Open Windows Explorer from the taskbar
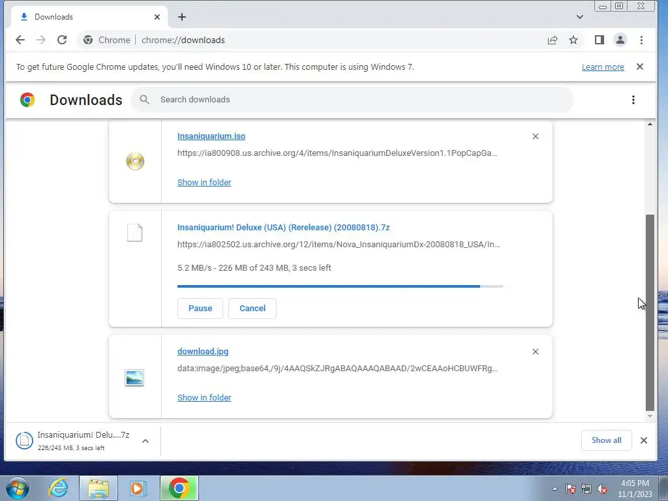The height and width of the screenshot is (501, 668). coord(99,488)
